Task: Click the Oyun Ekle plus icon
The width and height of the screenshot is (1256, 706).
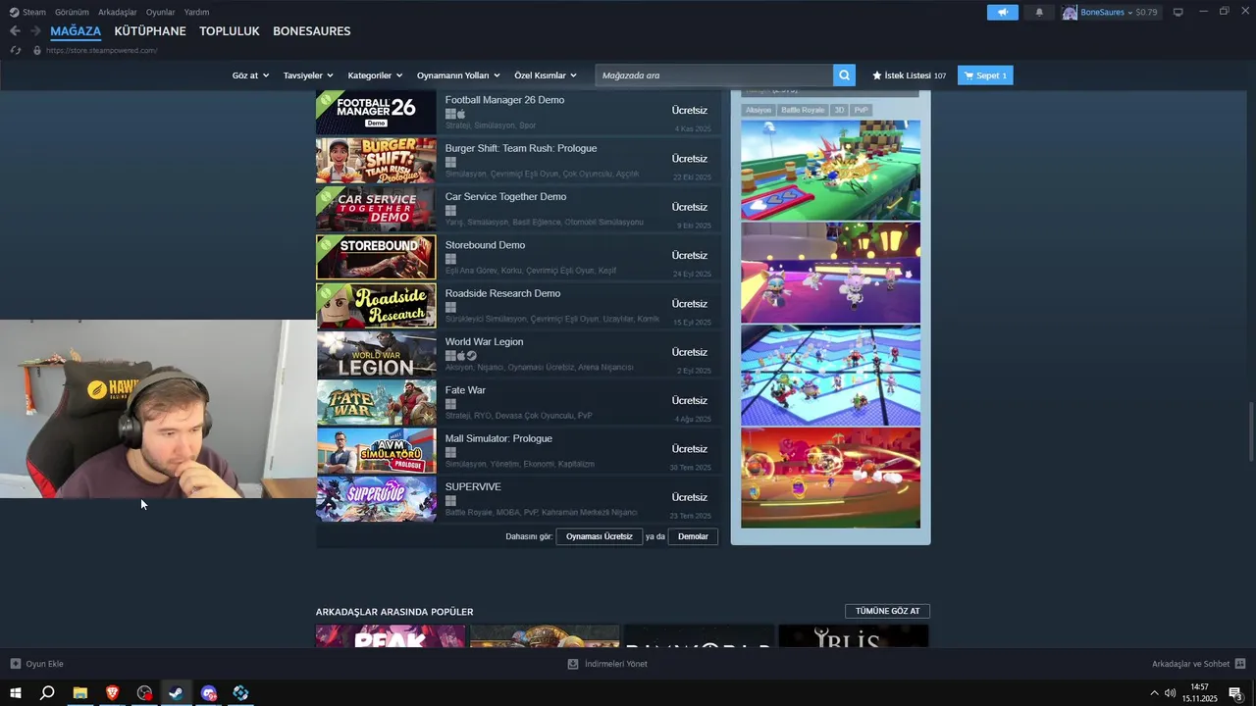Action: 15,664
